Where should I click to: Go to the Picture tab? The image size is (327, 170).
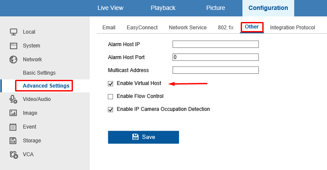click(x=216, y=8)
